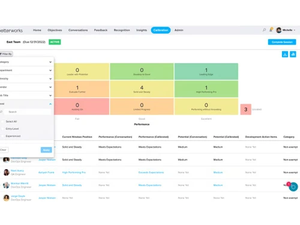
Task: Click the Potential (Conversation) column header
Action: (x=193, y=137)
